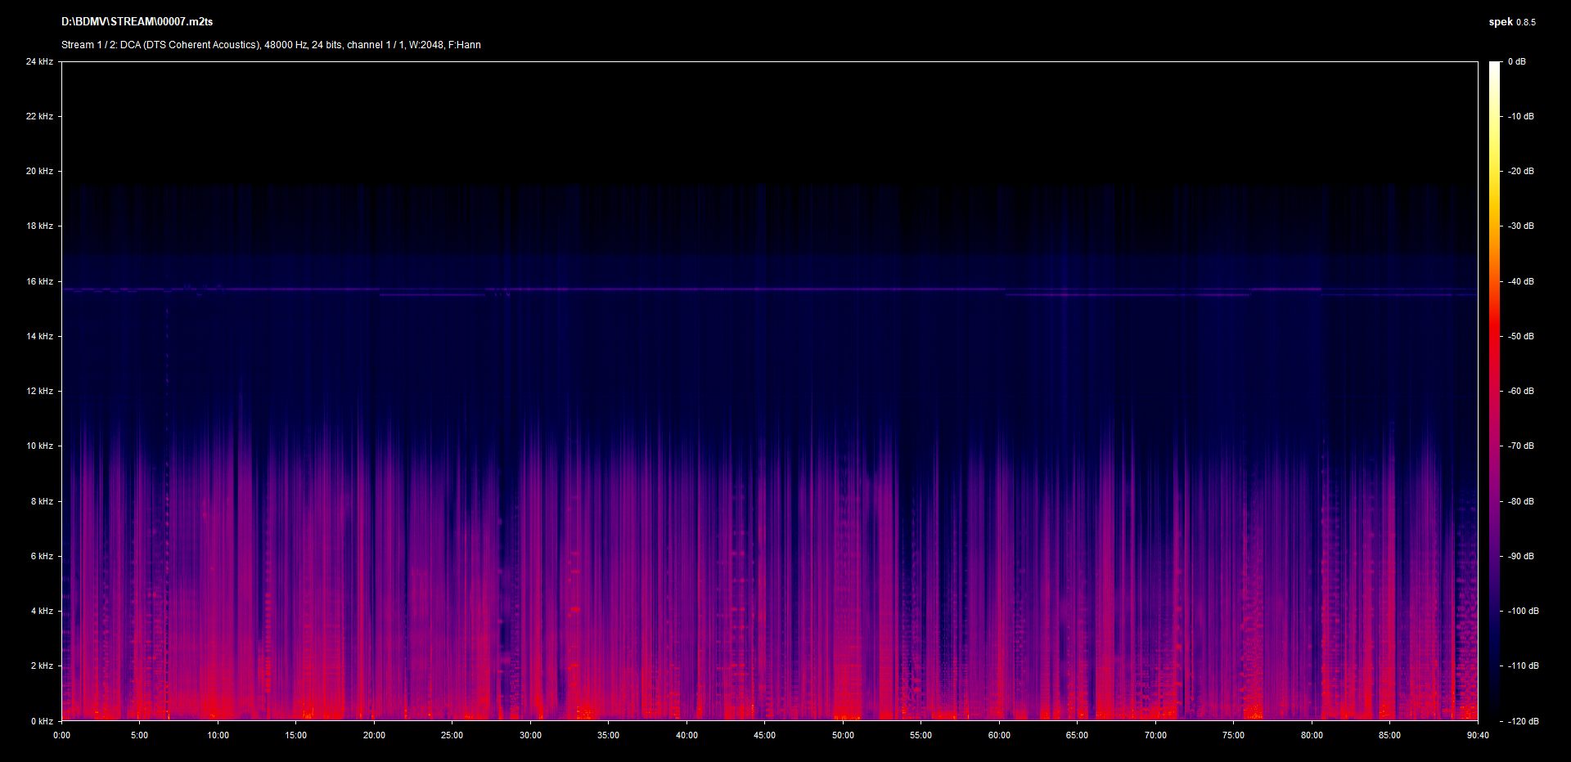Viewport: 1571px width, 762px height.
Task: Click the 10 kHz frequency axis label
Action: click(x=39, y=446)
